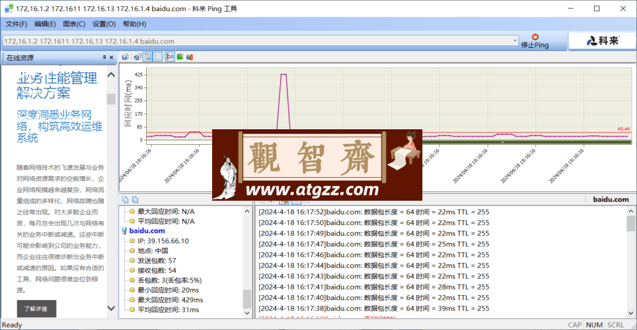Open the 业务性能管理解决方案 heading link
This screenshot has width=637, height=330.
click(x=57, y=85)
